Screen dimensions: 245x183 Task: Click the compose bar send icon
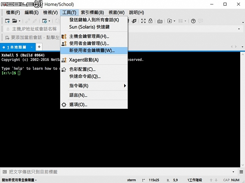click(x=5, y=172)
